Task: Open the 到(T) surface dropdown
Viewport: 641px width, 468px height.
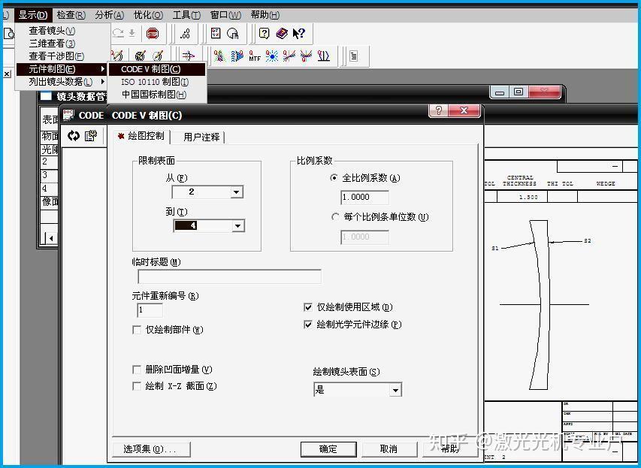Action: click(238, 225)
